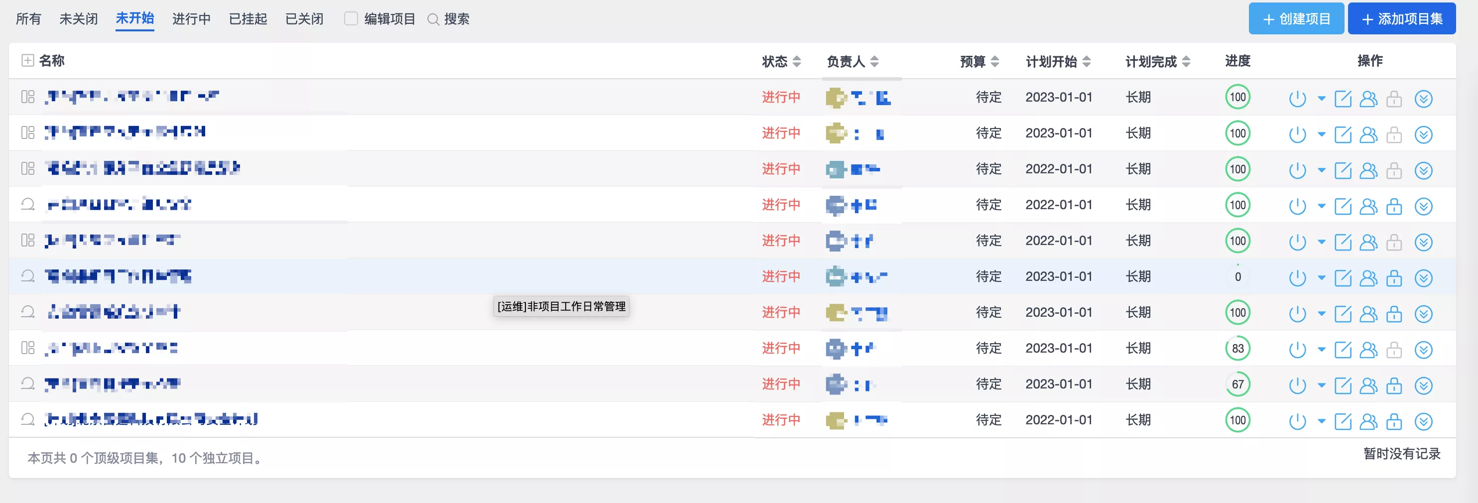
Task: Click the search magnifier icon labeled 搜索
Action: pos(434,19)
